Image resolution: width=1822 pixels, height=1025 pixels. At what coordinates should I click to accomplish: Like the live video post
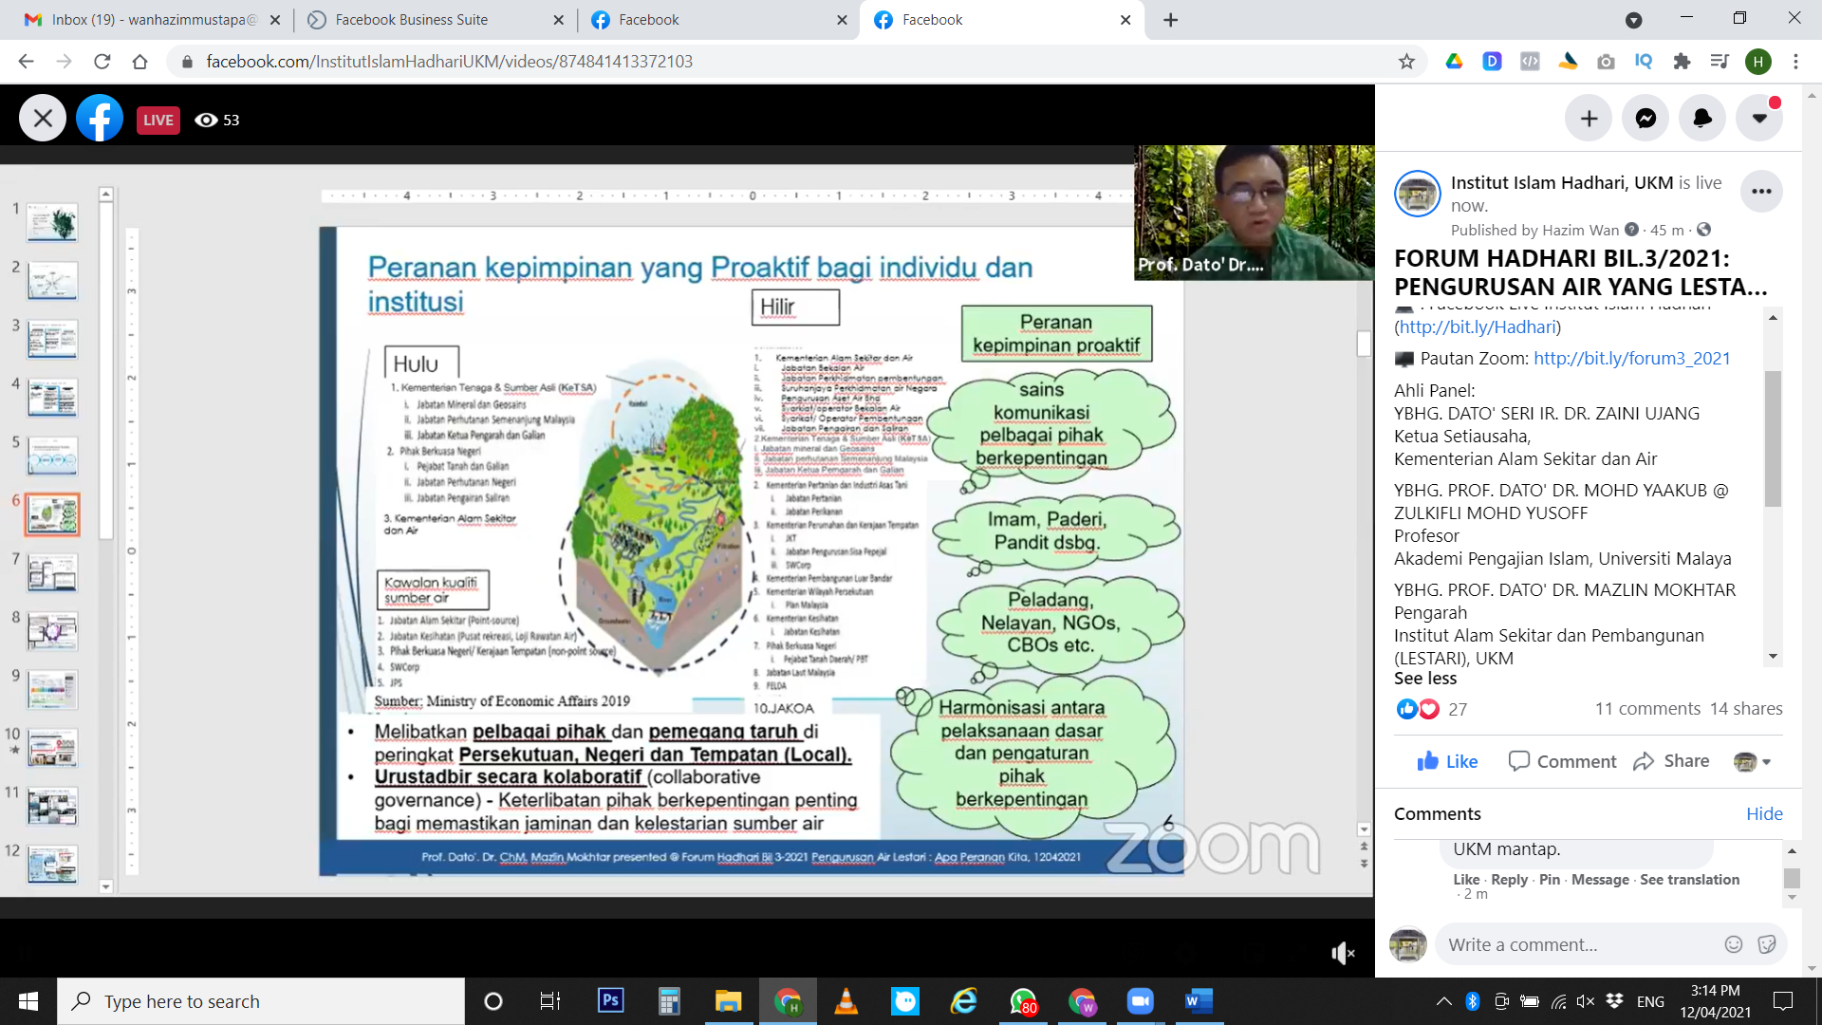(1447, 761)
